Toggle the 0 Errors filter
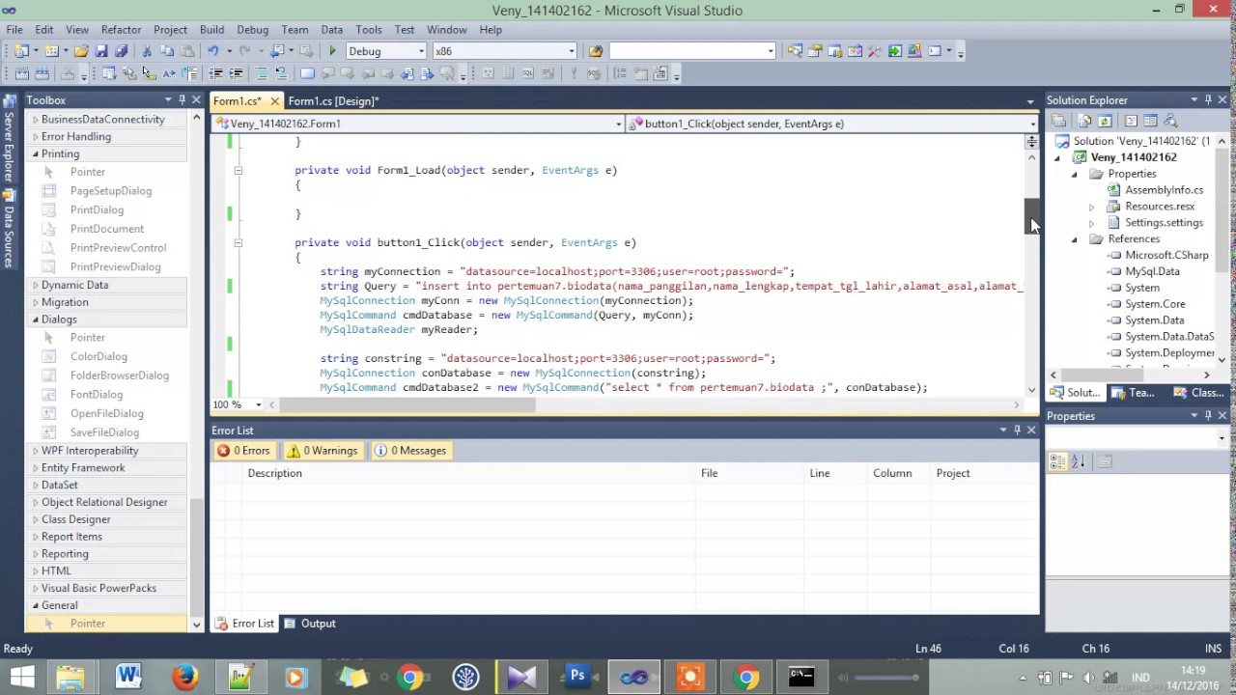 244,451
